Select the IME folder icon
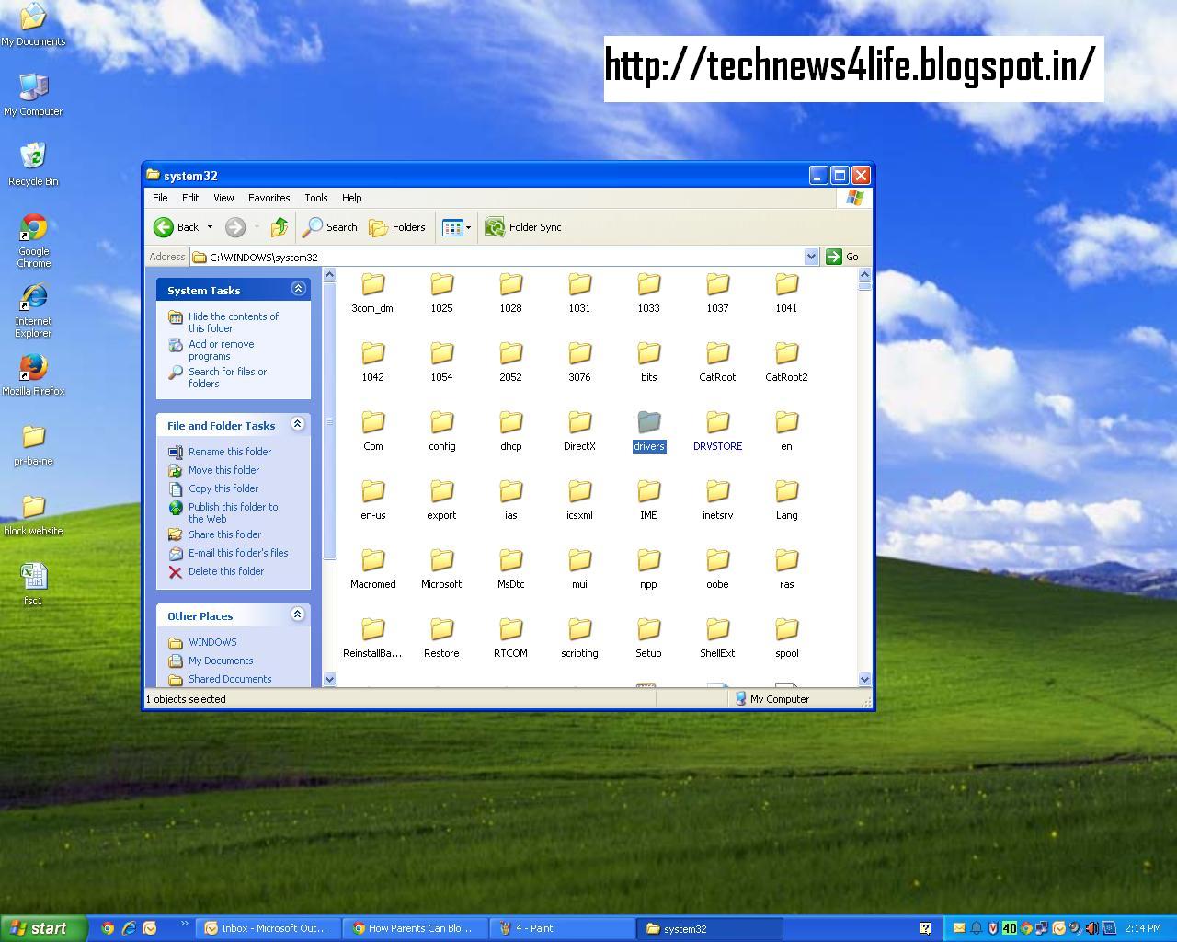 point(649,491)
